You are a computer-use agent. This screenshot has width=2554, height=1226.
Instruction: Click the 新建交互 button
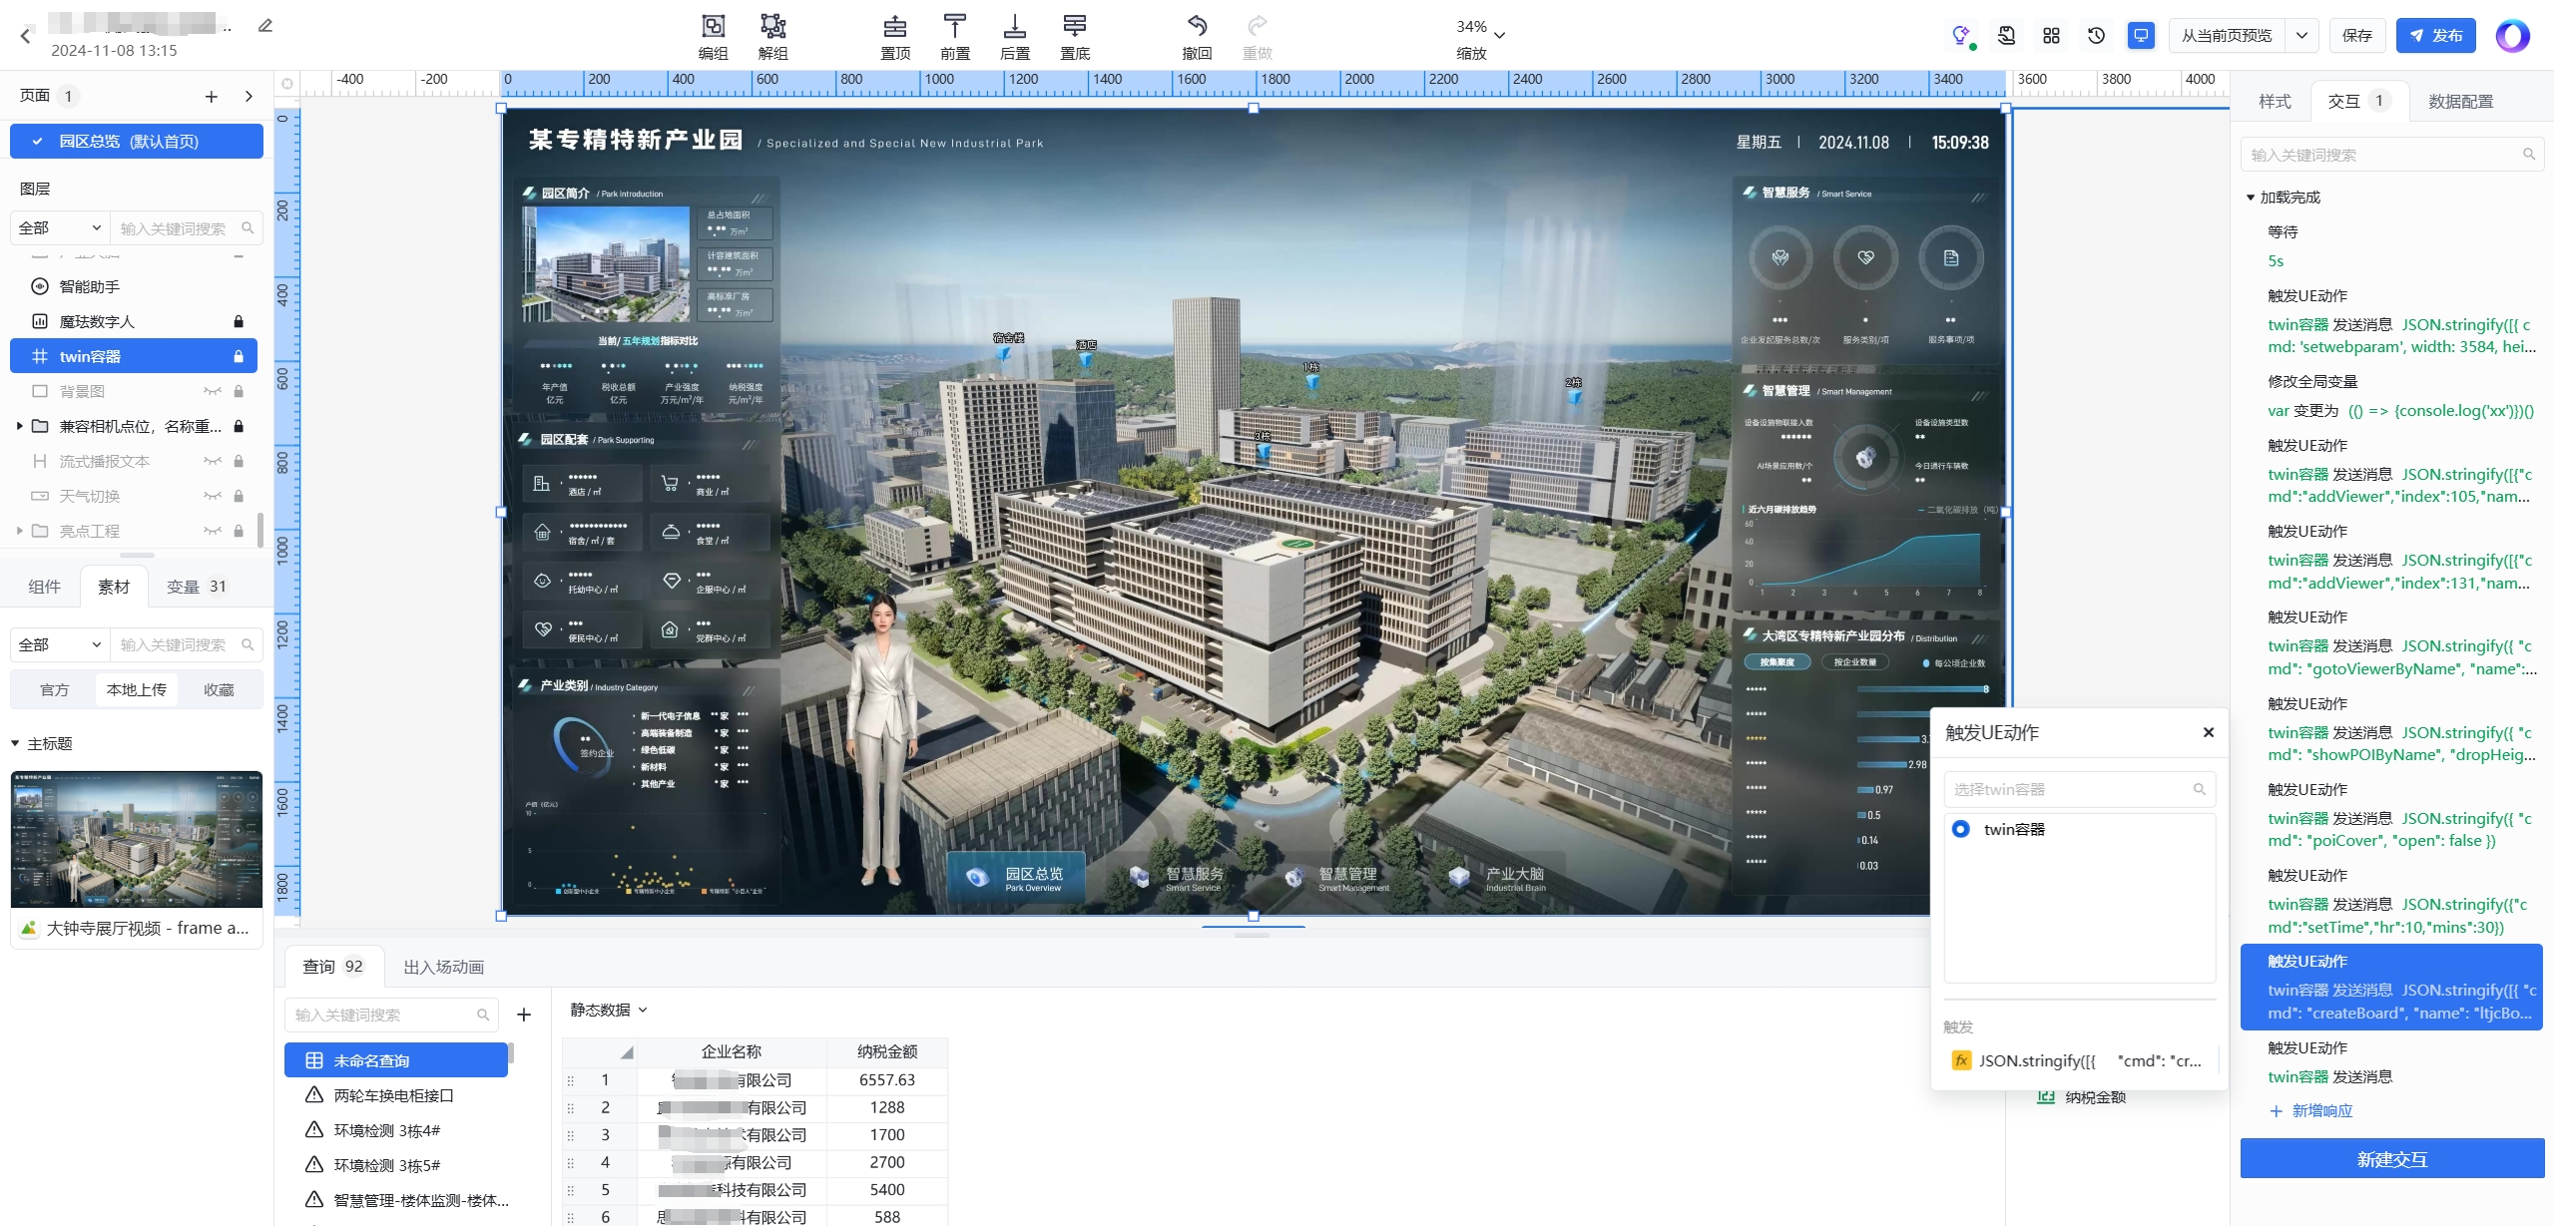[x=2391, y=1160]
